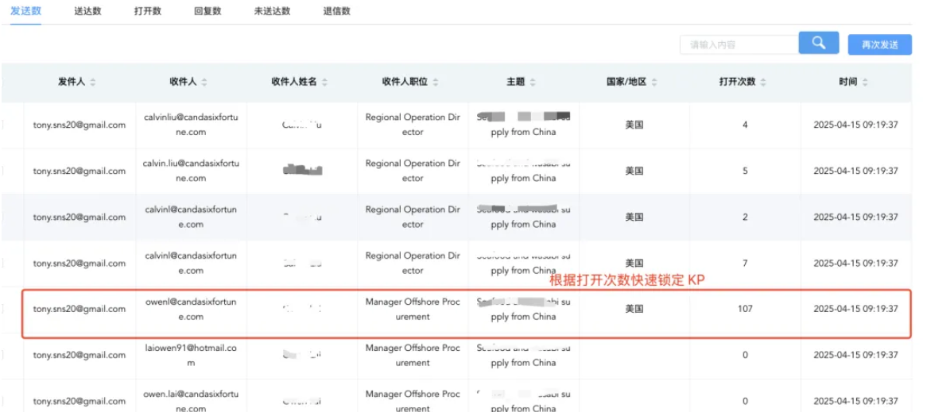Click the magnifier search button

(x=818, y=43)
